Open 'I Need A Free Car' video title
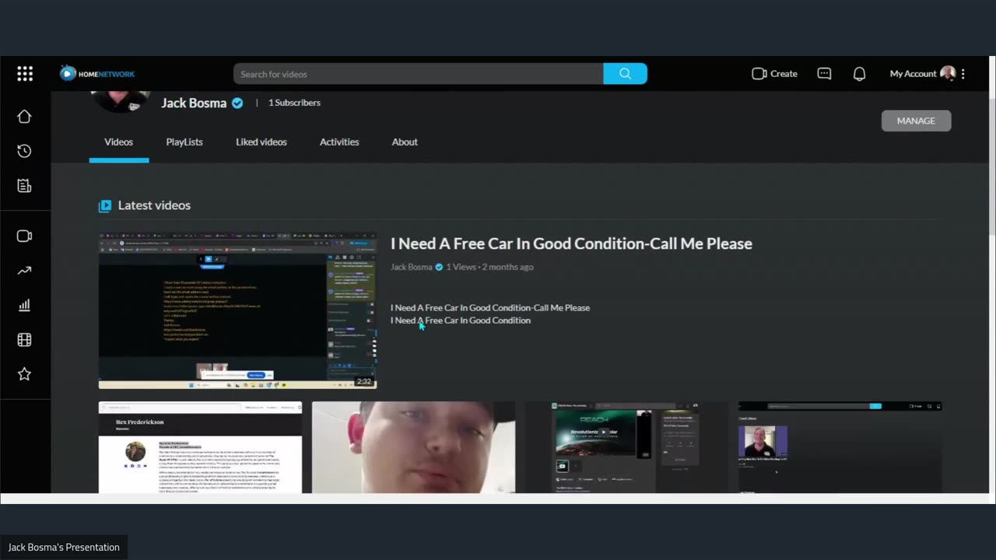The width and height of the screenshot is (996, 560). pos(571,243)
